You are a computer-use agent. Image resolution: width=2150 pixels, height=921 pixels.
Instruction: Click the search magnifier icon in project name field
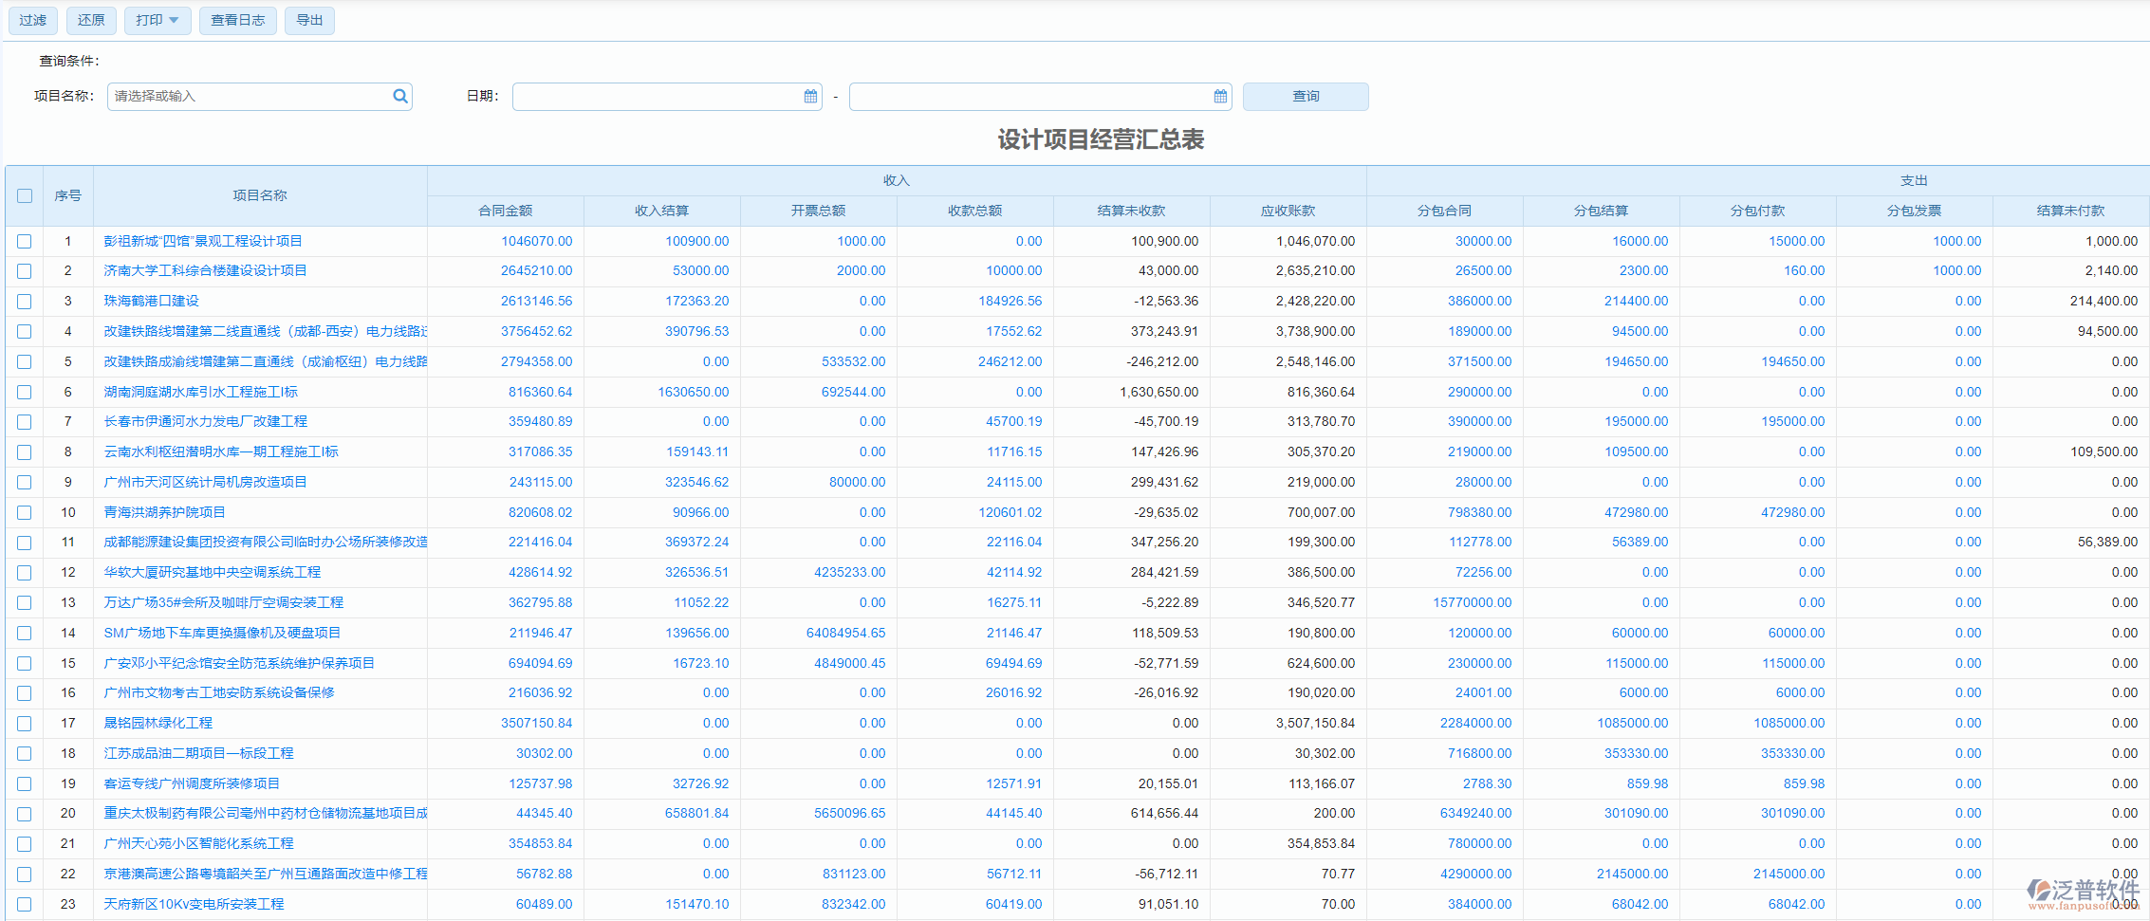(399, 96)
